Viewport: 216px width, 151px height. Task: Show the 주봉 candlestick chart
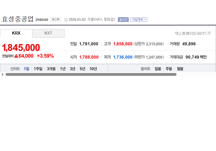169,69
